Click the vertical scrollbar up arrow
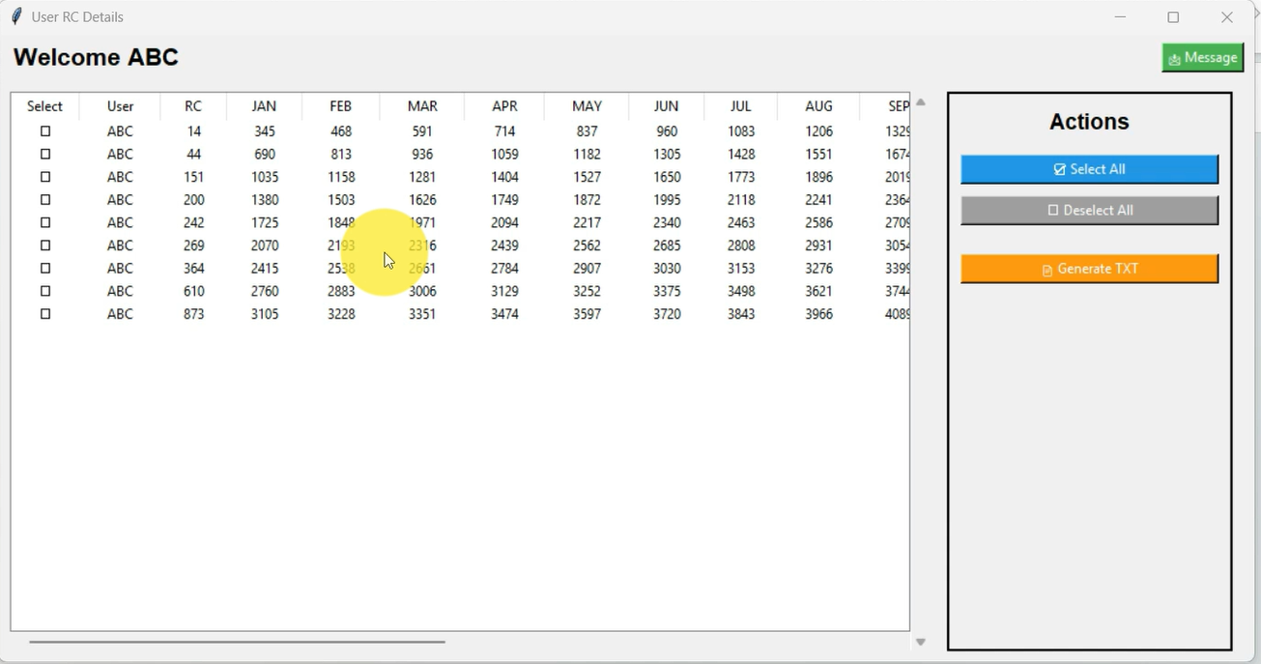 click(921, 101)
